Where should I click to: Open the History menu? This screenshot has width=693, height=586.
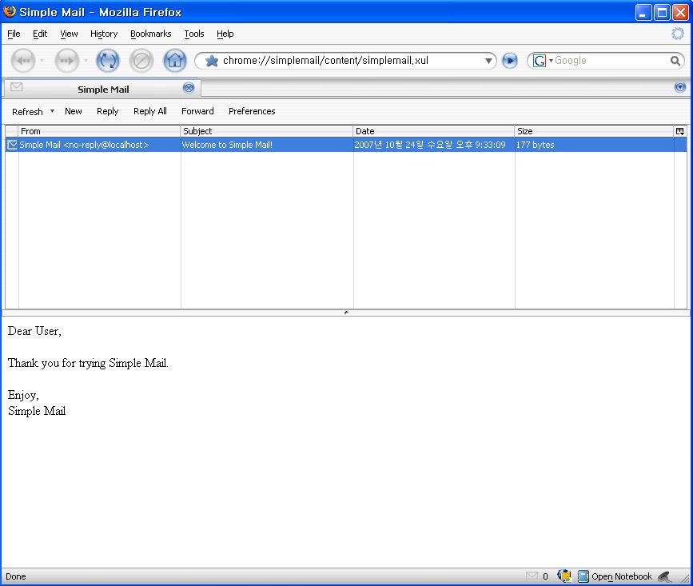coord(104,34)
